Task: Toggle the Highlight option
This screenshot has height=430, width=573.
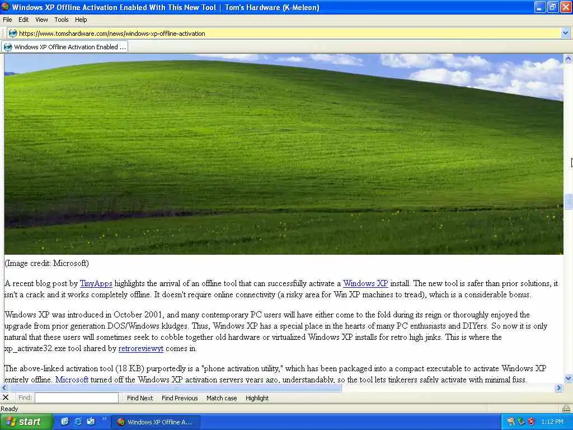Action: pos(257,398)
